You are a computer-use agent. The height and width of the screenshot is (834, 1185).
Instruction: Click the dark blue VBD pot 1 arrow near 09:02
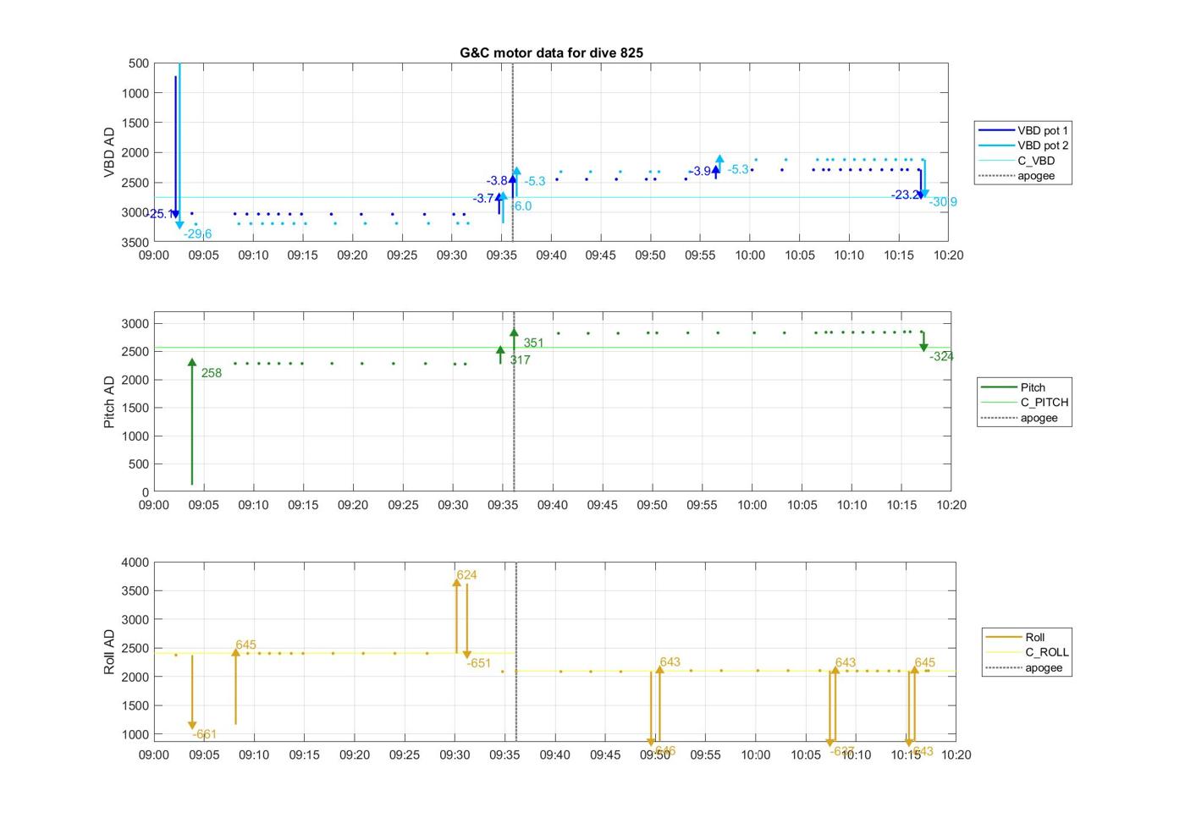point(175,147)
